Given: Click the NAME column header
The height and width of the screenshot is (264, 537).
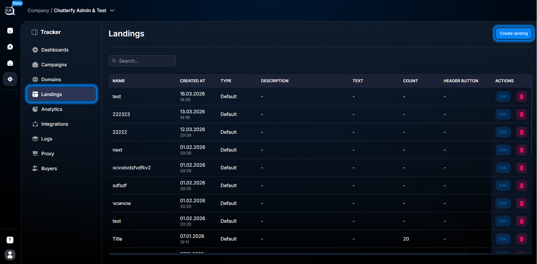Looking at the screenshot, I should tap(119, 81).
